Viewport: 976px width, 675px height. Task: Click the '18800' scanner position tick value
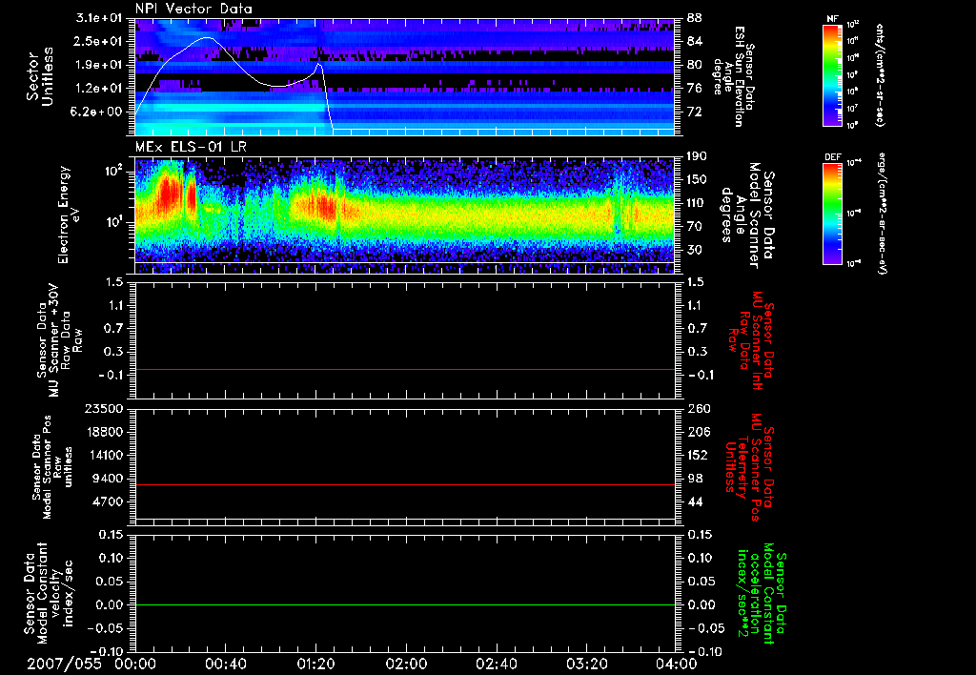click(x=103, y=432)
